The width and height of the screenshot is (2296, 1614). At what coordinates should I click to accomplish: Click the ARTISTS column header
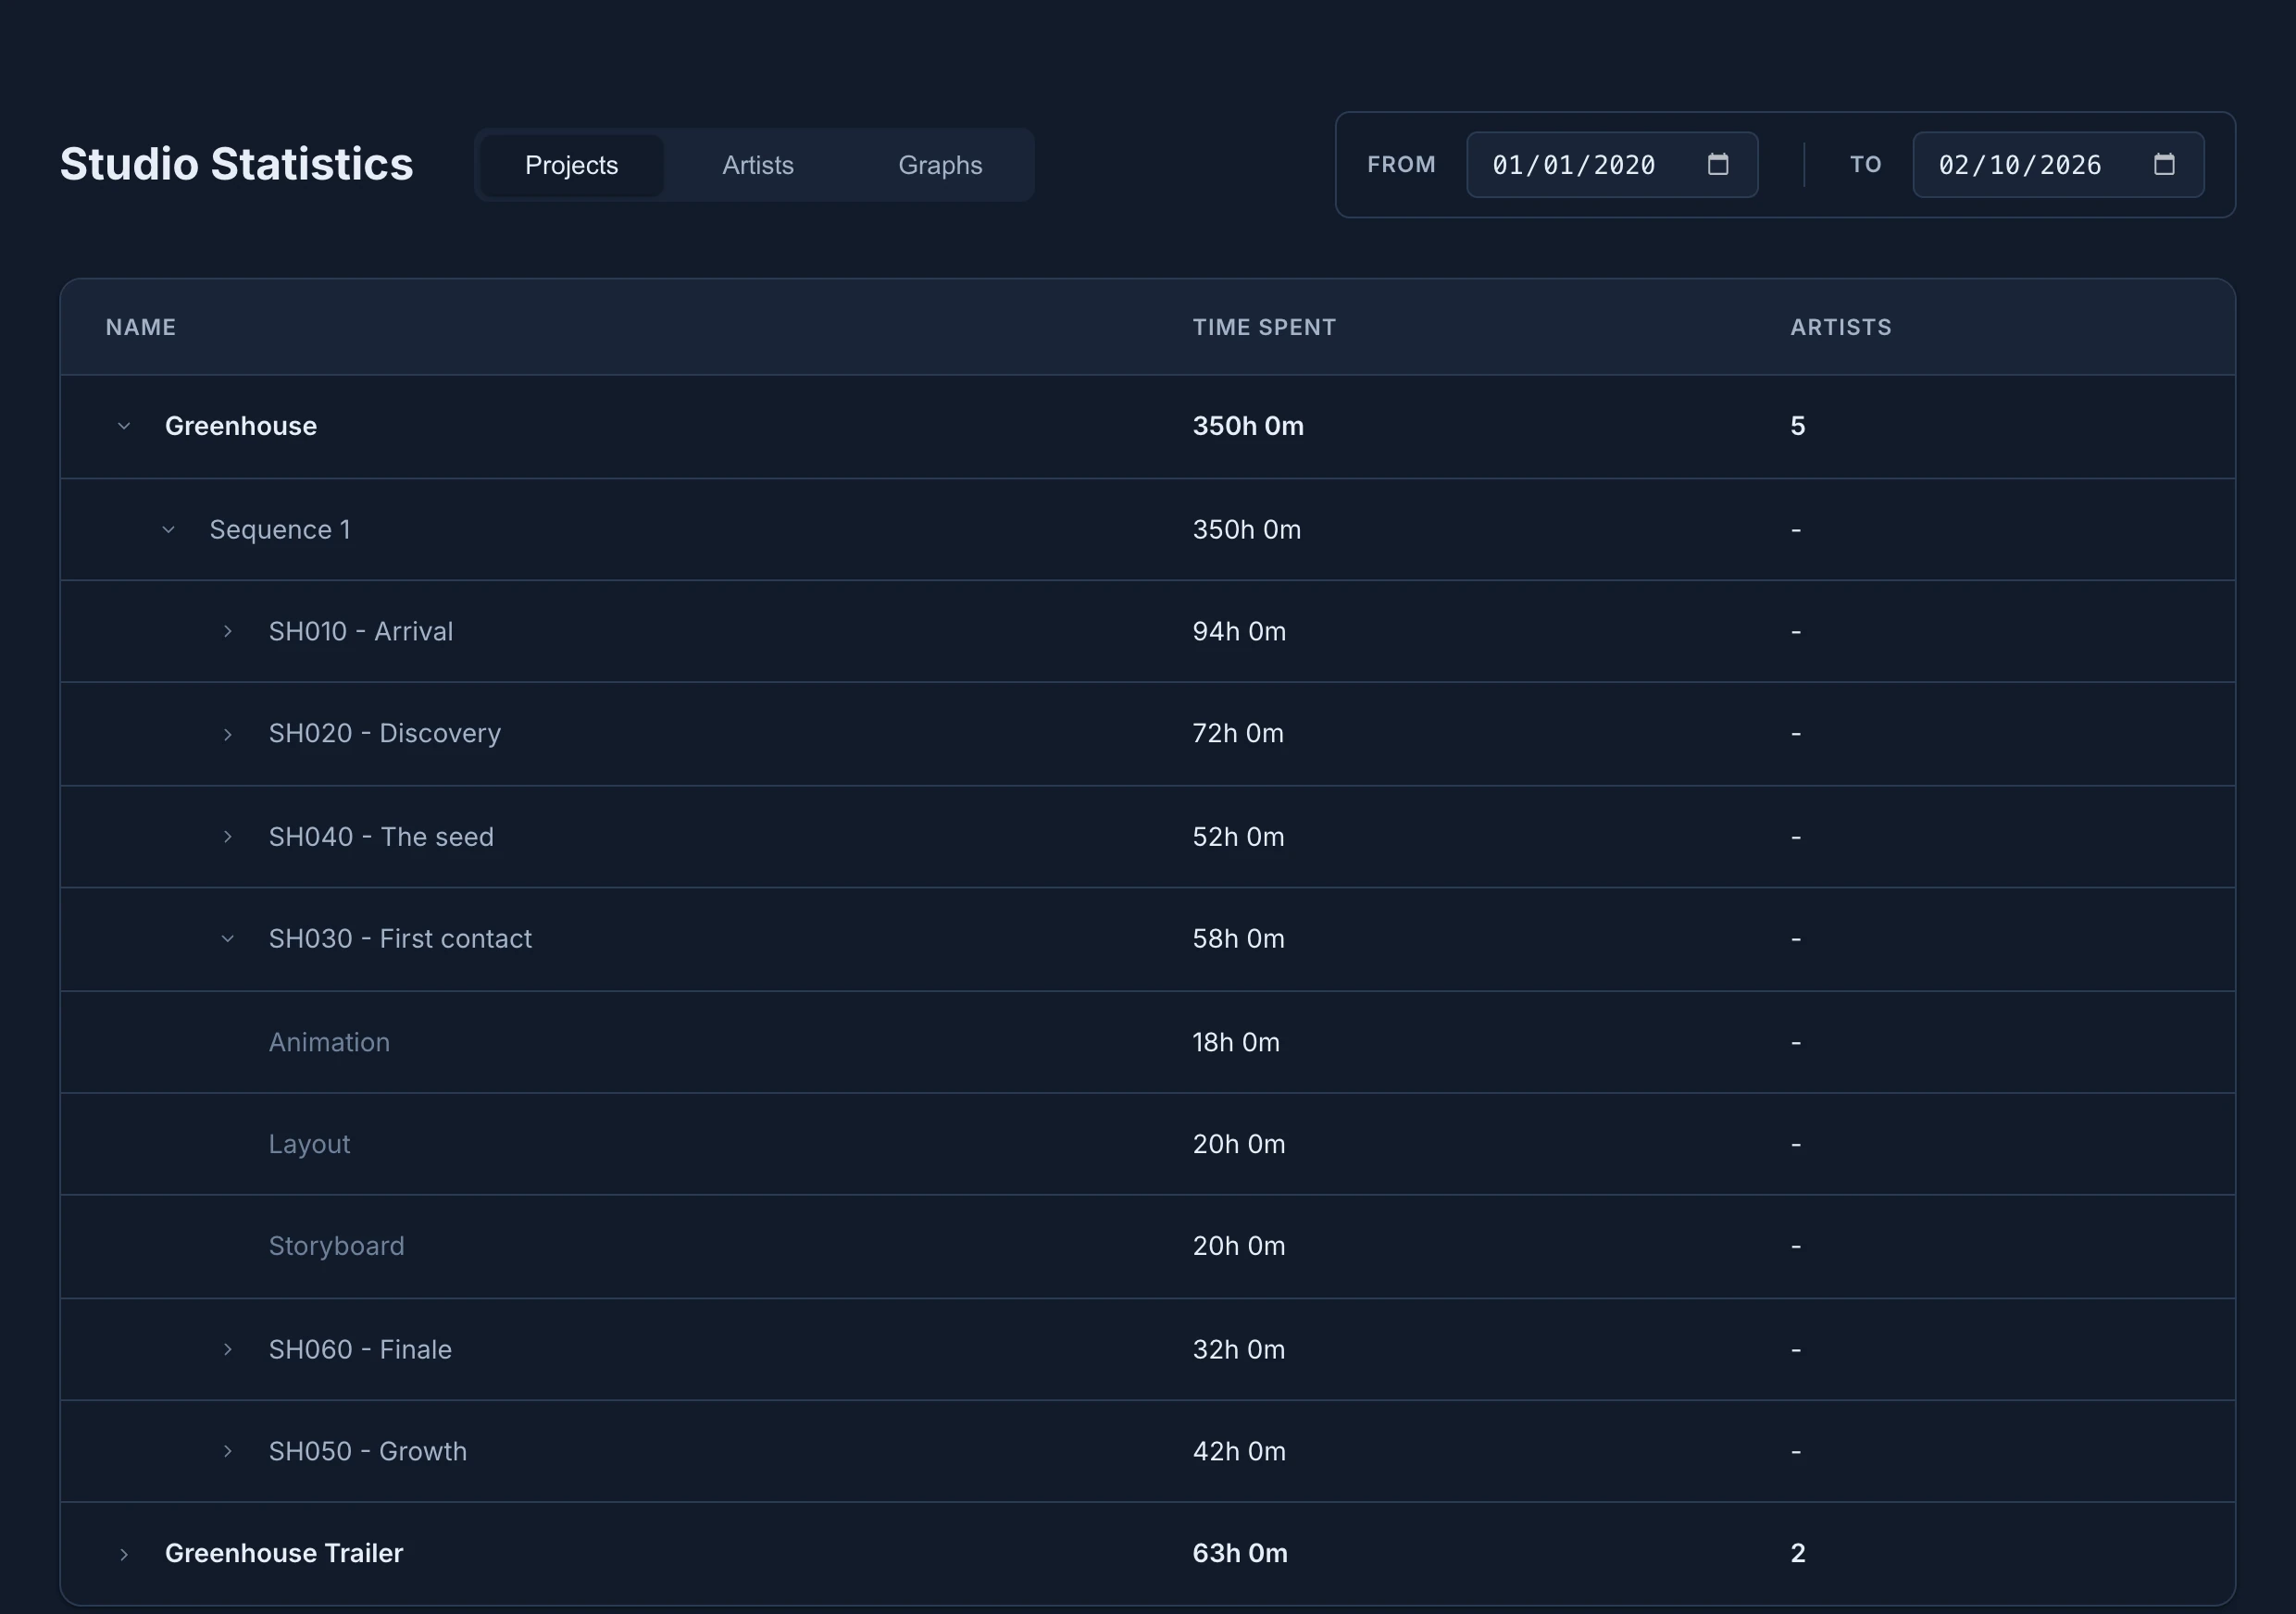click(x=1841, y=327)
